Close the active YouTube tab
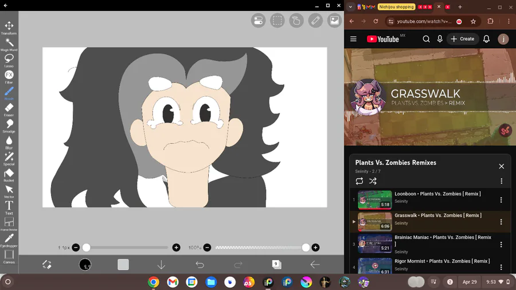 [x=439, y=6]
